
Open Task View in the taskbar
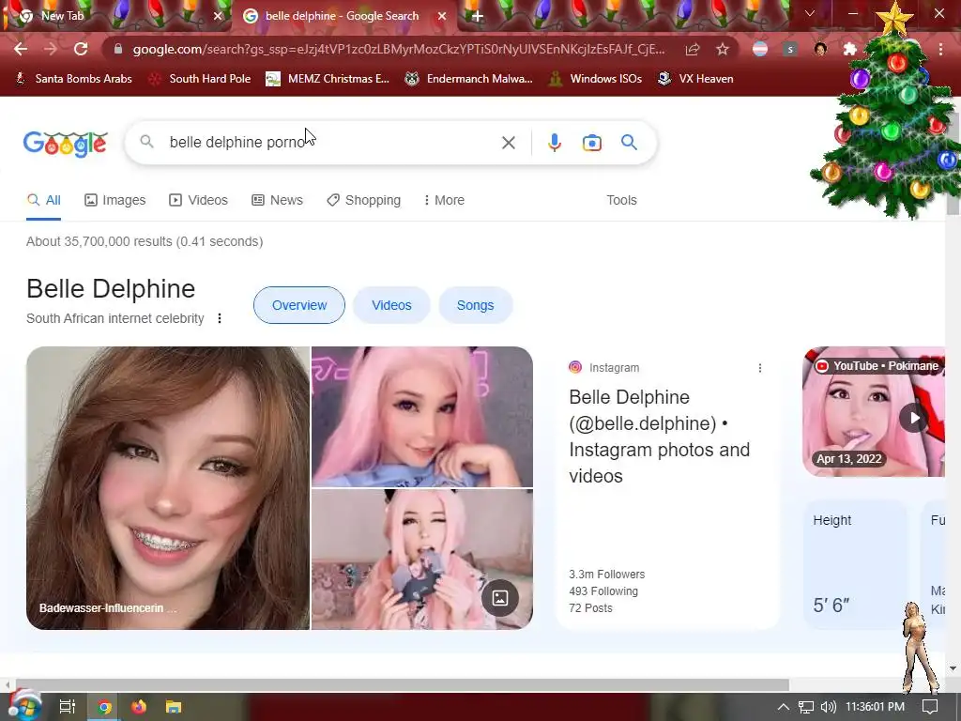(67, 707)
